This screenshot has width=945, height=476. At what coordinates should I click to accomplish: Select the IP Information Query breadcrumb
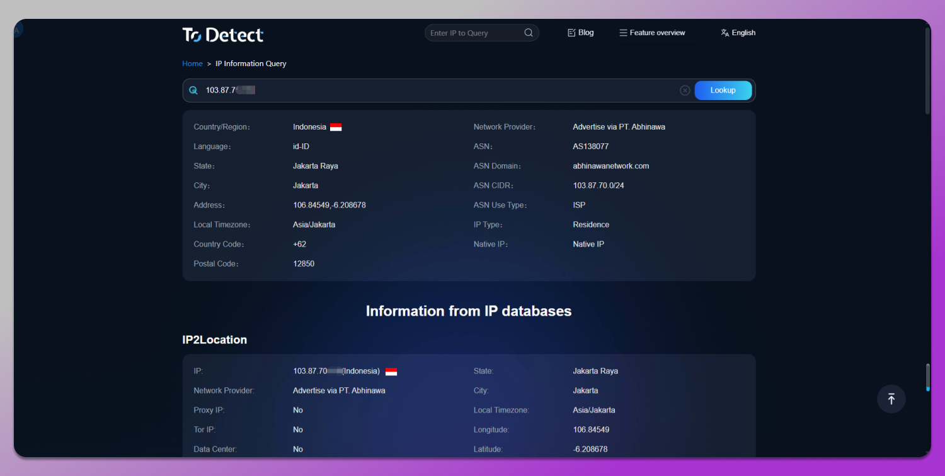click(251, 64)
